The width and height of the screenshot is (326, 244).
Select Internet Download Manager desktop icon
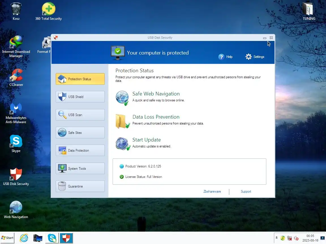[16, 47]
